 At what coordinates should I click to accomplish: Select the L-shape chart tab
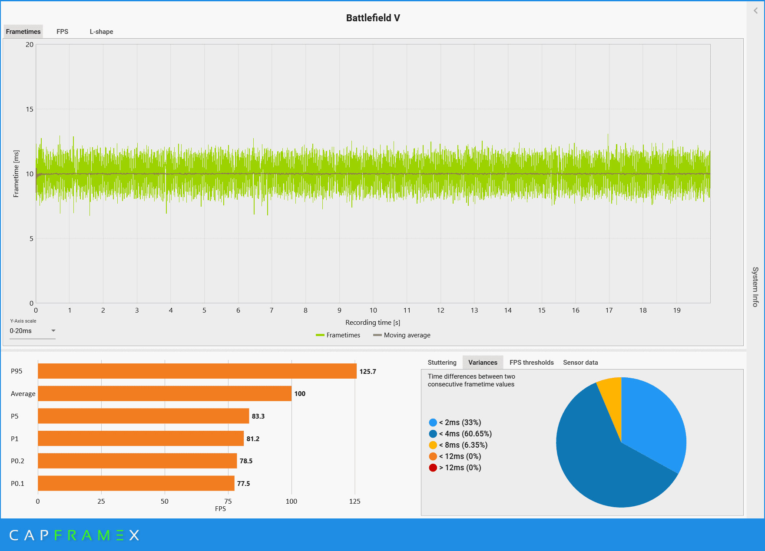[x=101, y=32]
